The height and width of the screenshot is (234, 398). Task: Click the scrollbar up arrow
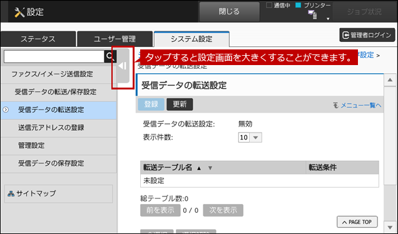[x=390, y=80]
